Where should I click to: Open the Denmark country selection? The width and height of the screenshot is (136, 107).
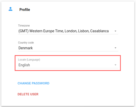point(26,48)
